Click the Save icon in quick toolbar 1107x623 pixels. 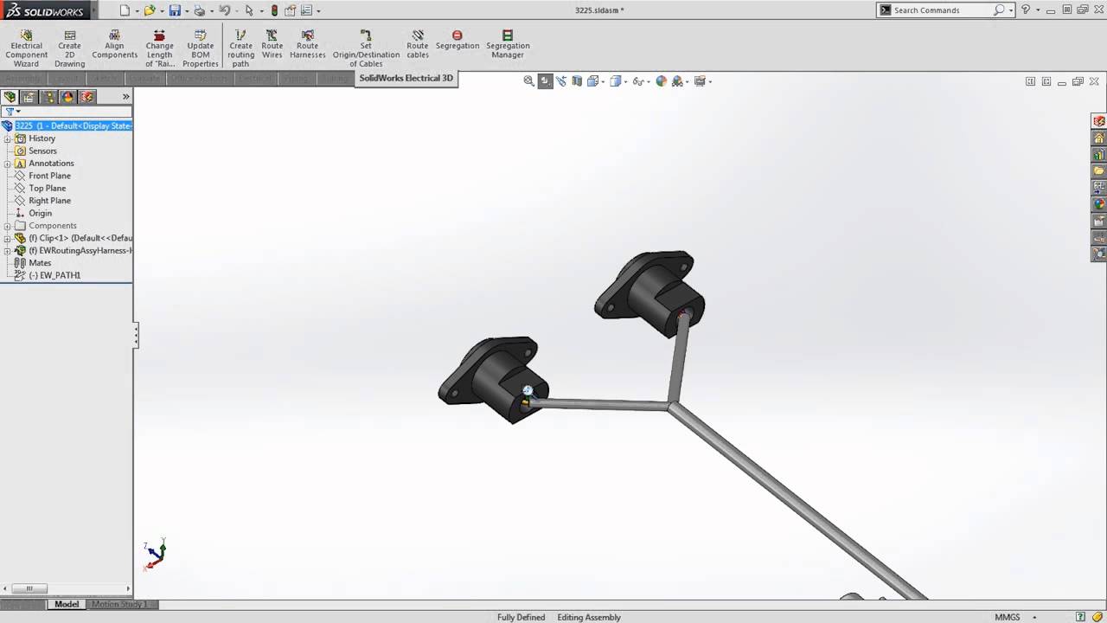click(175, 10)
